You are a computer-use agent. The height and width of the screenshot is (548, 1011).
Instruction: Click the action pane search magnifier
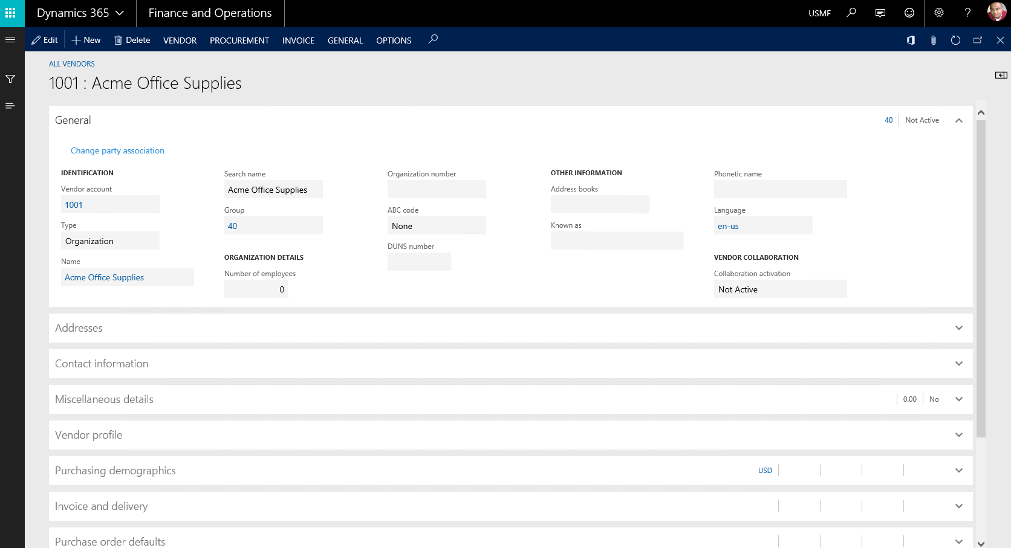[433, 40]
